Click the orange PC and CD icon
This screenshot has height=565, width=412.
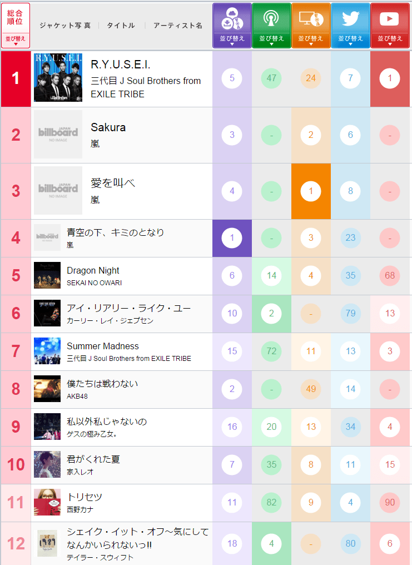[311, 19]
